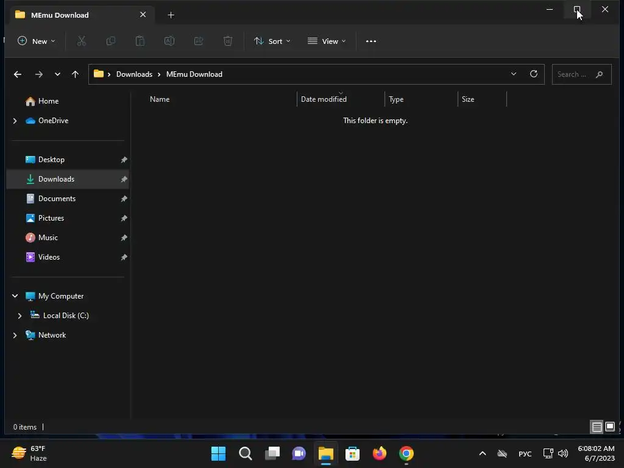Click the Paste clipboard icon

140,41
